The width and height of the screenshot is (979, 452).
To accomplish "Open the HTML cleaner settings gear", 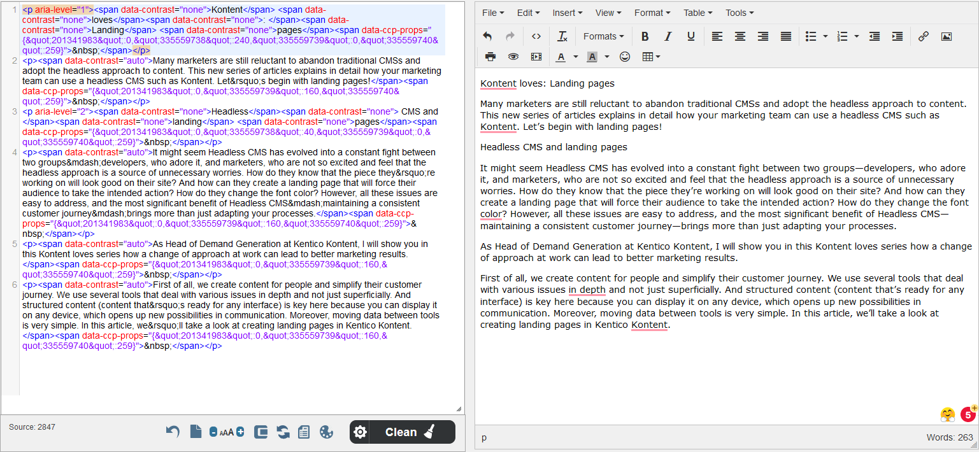I will [x=360, y=432].
